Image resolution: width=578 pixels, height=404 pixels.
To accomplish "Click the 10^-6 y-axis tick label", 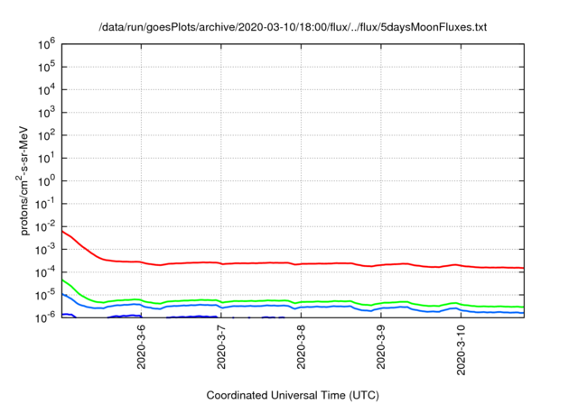I will (45, 317).
